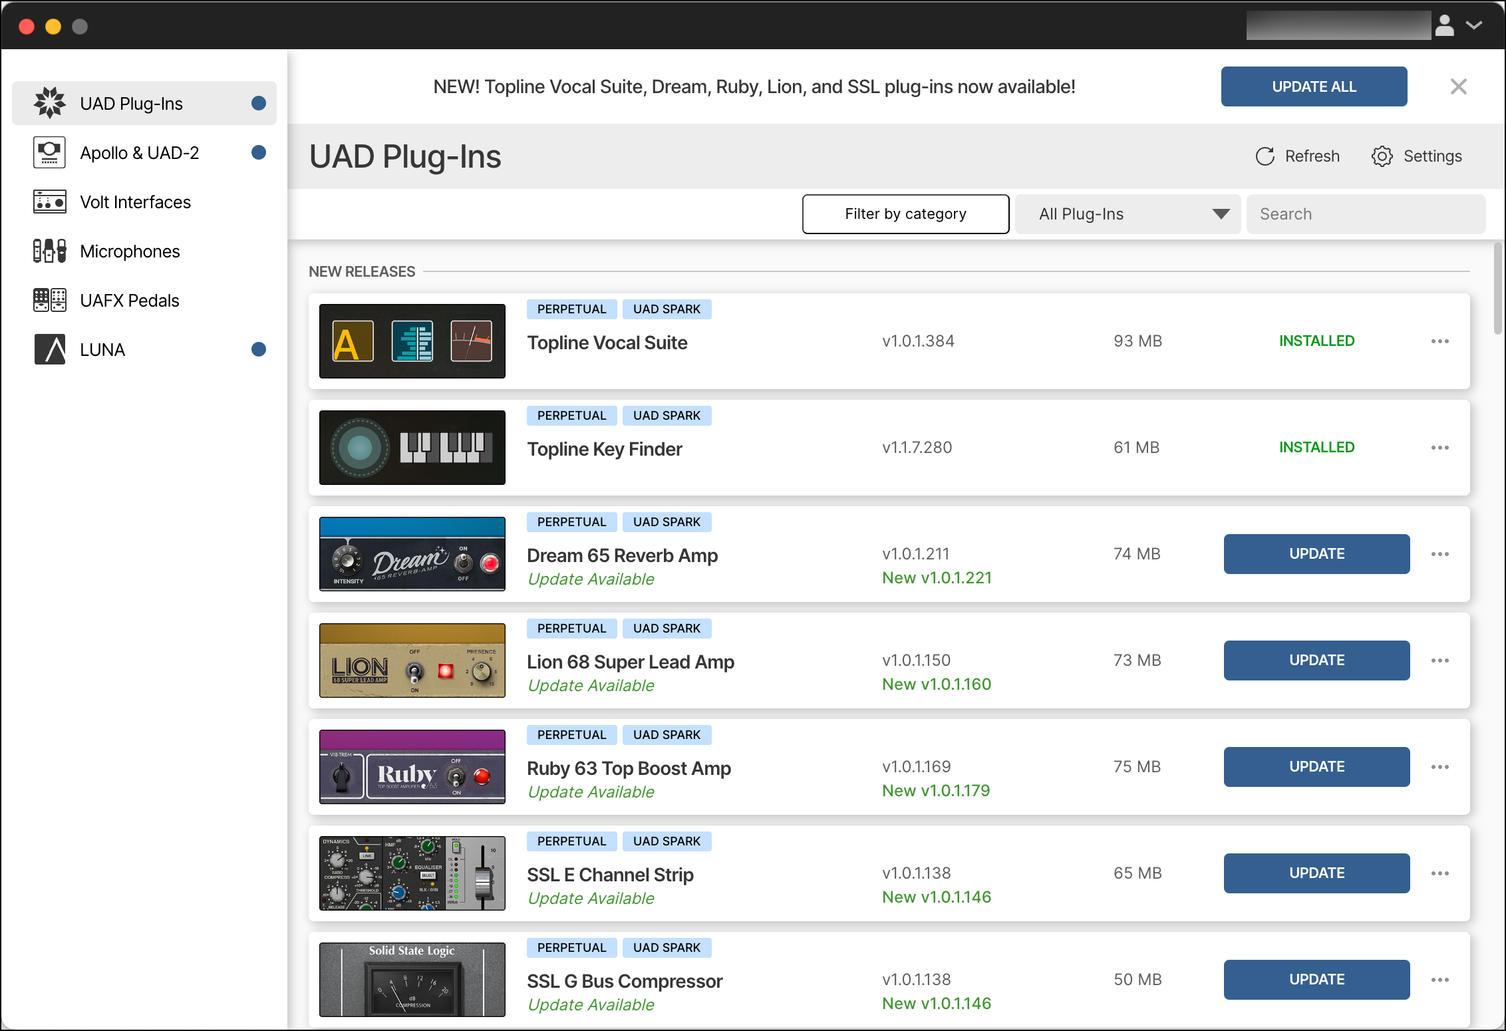Open the Apollo & UAD-2 section
Screen dimensions: 1506x1031
144,152
